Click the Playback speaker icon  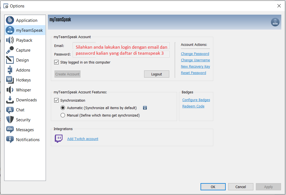click(10, 40)
